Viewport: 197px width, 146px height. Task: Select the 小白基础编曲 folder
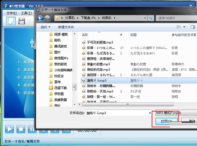point(63,70)
